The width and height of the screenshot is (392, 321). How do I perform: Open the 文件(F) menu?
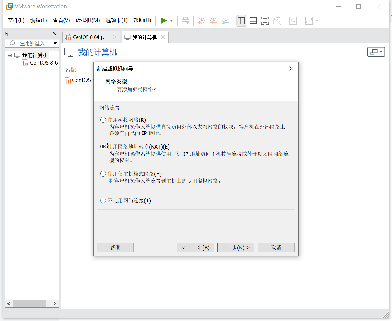[16, 20]
